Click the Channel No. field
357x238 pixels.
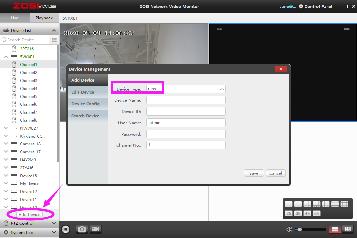[x=186, y=145]
